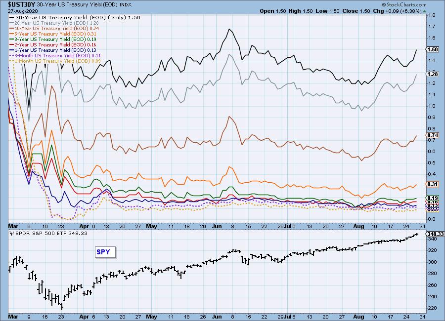Click the Apr label on the yield chart date axis

point(84,226)
